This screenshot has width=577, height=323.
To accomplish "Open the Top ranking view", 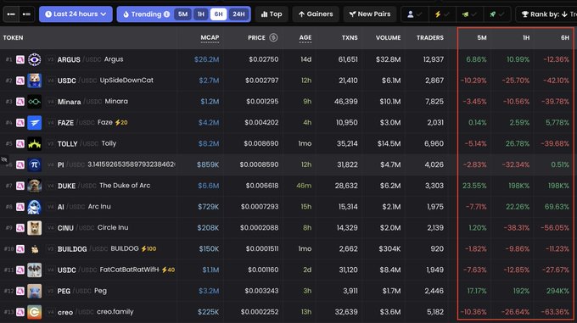I will [x=272, y=14].
